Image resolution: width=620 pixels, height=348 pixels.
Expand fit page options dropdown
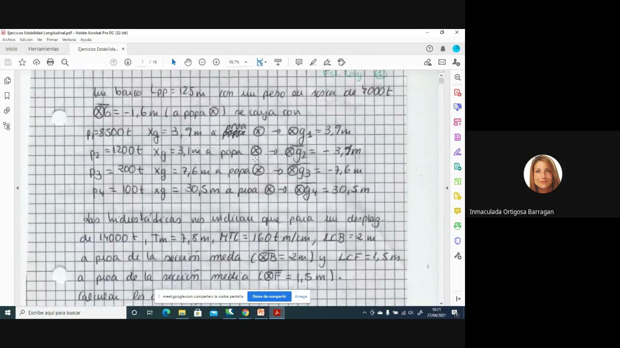[265, 62]
